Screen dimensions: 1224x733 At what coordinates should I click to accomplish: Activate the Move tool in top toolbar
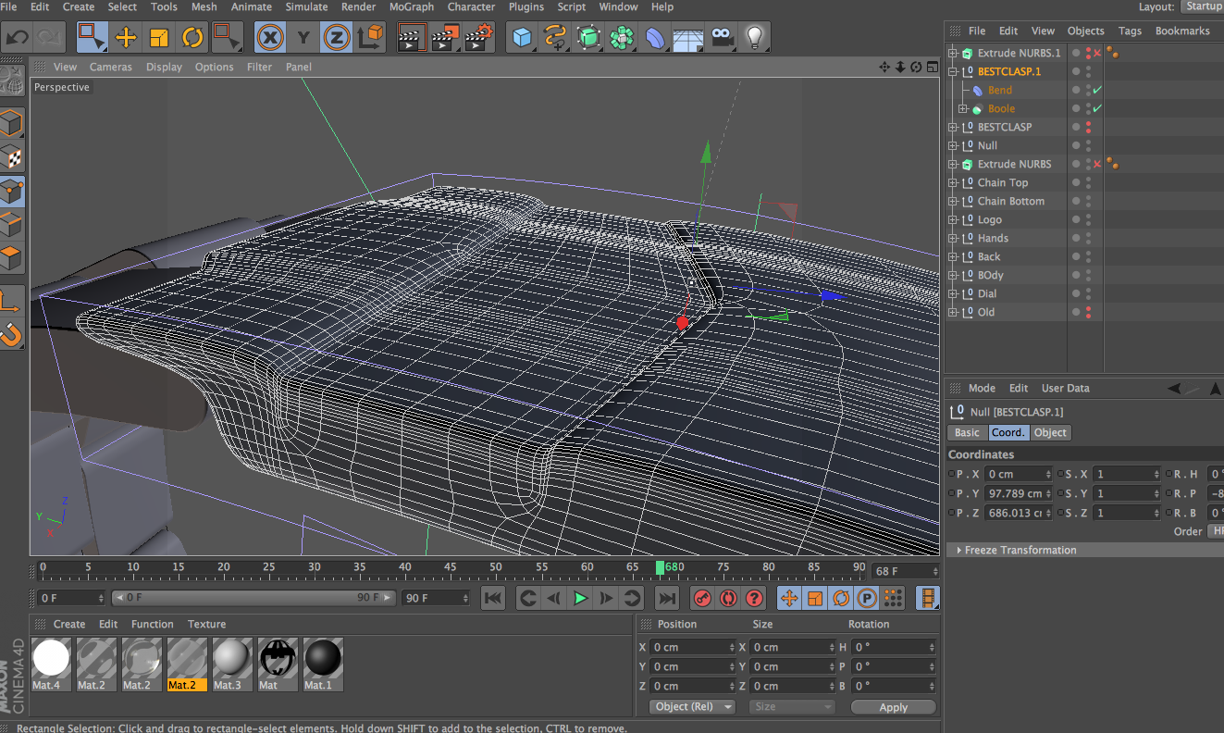(x=126, y=38)
